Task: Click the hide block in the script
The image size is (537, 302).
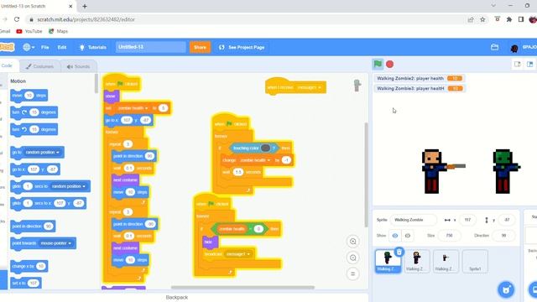Action: tap(210, 242)
